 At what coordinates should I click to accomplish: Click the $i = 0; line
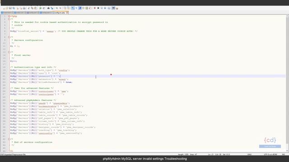15,46
